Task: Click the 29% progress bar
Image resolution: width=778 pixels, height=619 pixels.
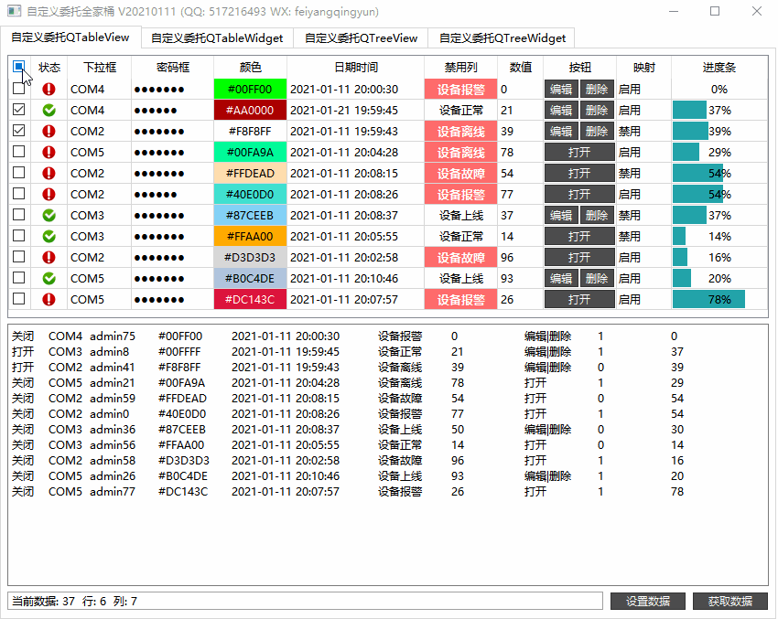Action: (719, 152)
